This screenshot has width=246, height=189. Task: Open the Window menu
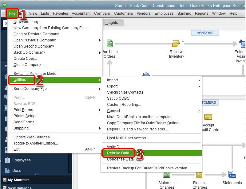pyautogui.click(x=219, y=13)
